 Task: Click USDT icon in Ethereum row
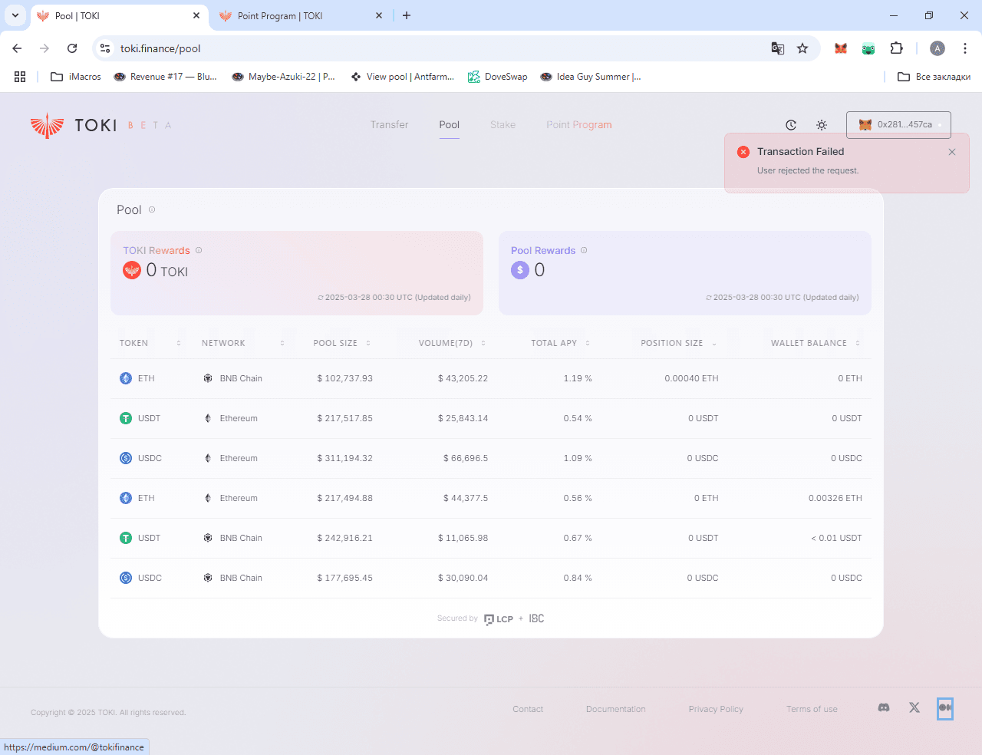126,418
